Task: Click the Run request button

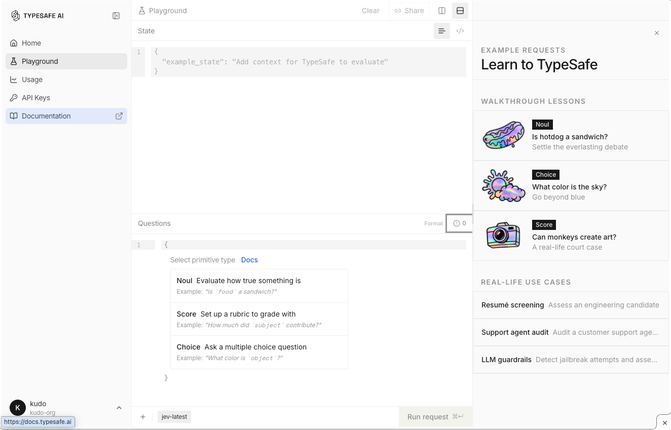Action: pyautogui.click(x=435, y=417)
